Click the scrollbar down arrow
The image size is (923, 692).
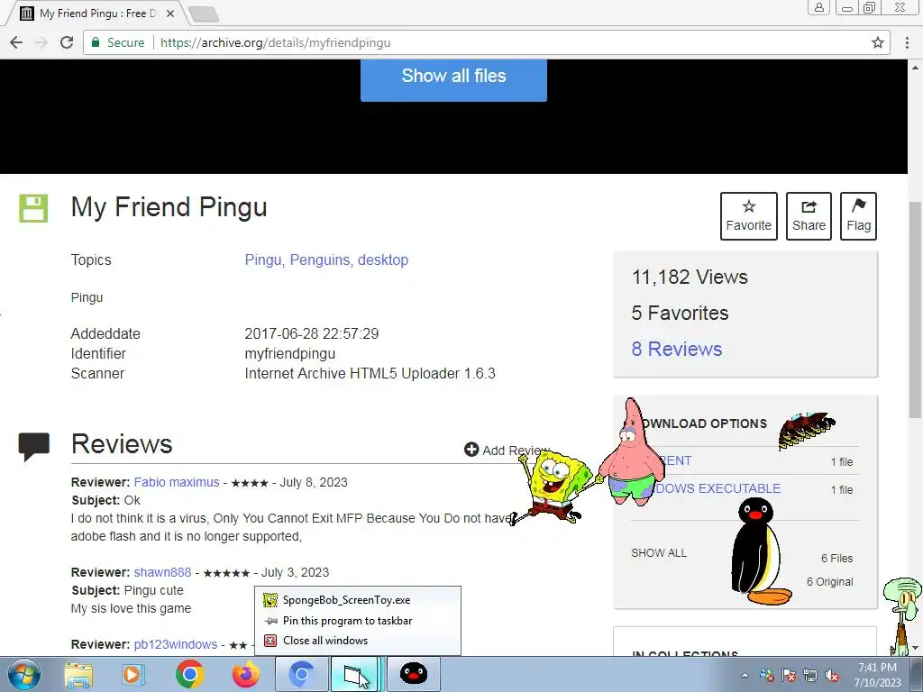point(916,649)
